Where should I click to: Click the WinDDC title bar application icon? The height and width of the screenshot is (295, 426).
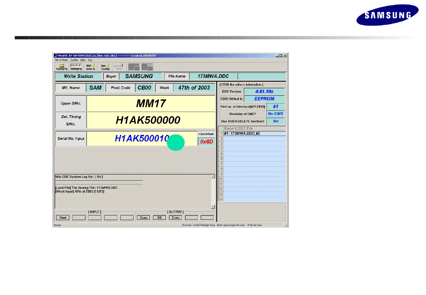(56, 55)
